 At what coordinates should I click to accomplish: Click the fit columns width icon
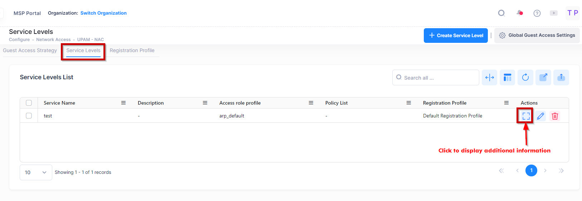pyautogui.click(x=489, y=77)
